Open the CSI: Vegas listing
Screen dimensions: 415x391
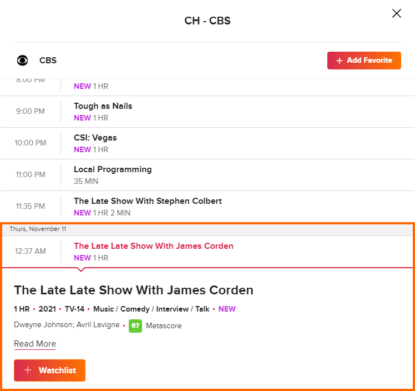tap(95, 138)
